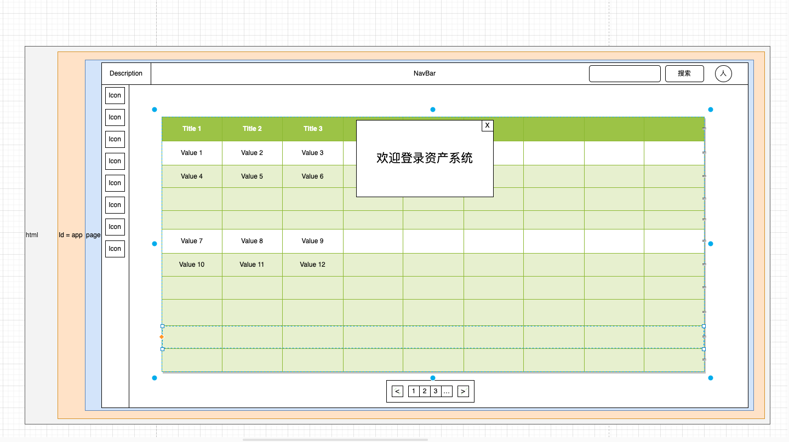Select page 2 in pagination

425,391
